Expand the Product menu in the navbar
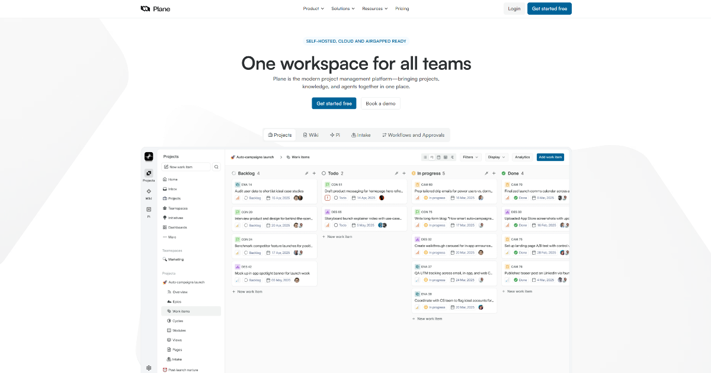This screenshot has height=373, width=711. click(313, 8)
